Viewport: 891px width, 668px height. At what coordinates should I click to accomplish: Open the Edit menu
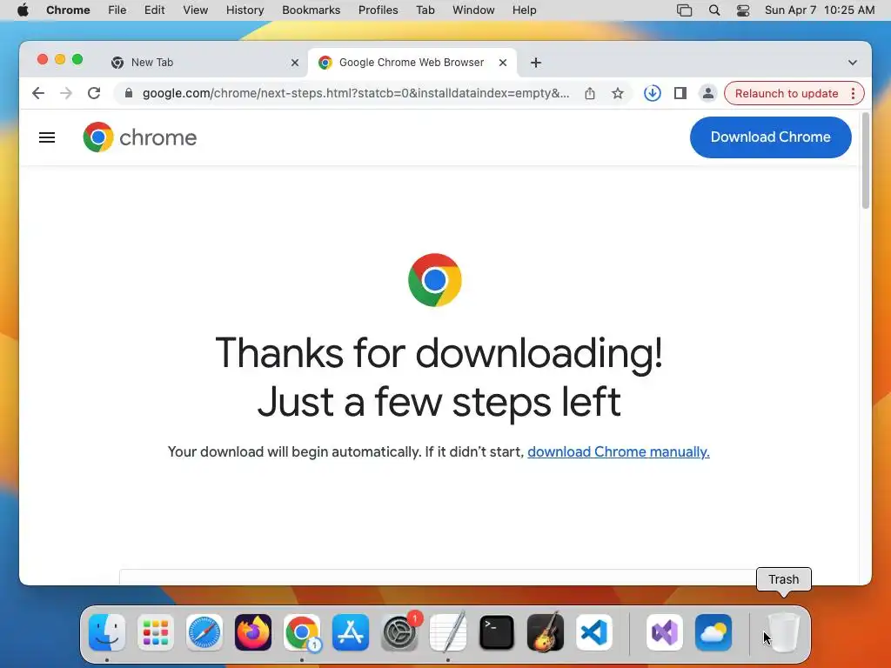154,10
